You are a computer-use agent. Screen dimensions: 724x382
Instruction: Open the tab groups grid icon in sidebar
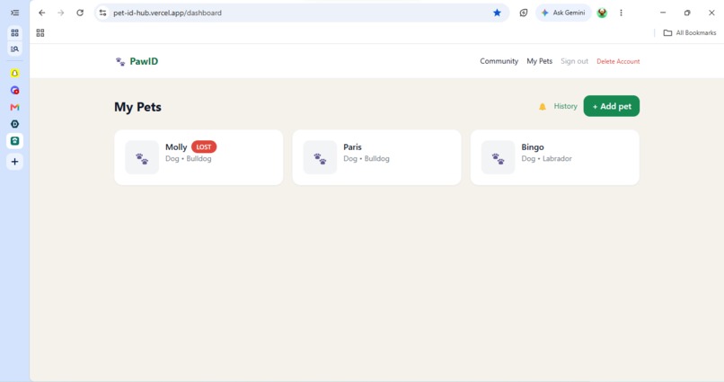click(x=14, y=32)
